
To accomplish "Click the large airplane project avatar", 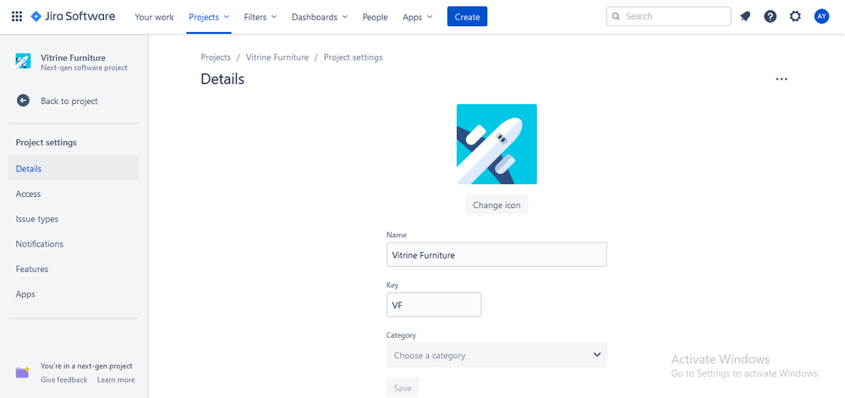I will pyautogui.click(x=497, y=144).
